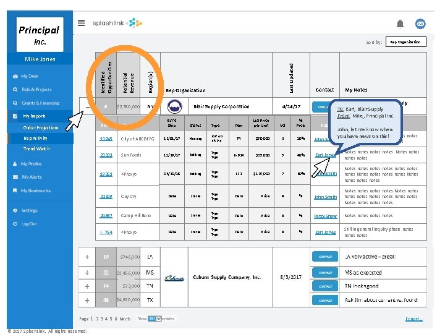Click the % Prob sub-column header
Viewport: 445px width, 334px height.
(x=300, y=122)
